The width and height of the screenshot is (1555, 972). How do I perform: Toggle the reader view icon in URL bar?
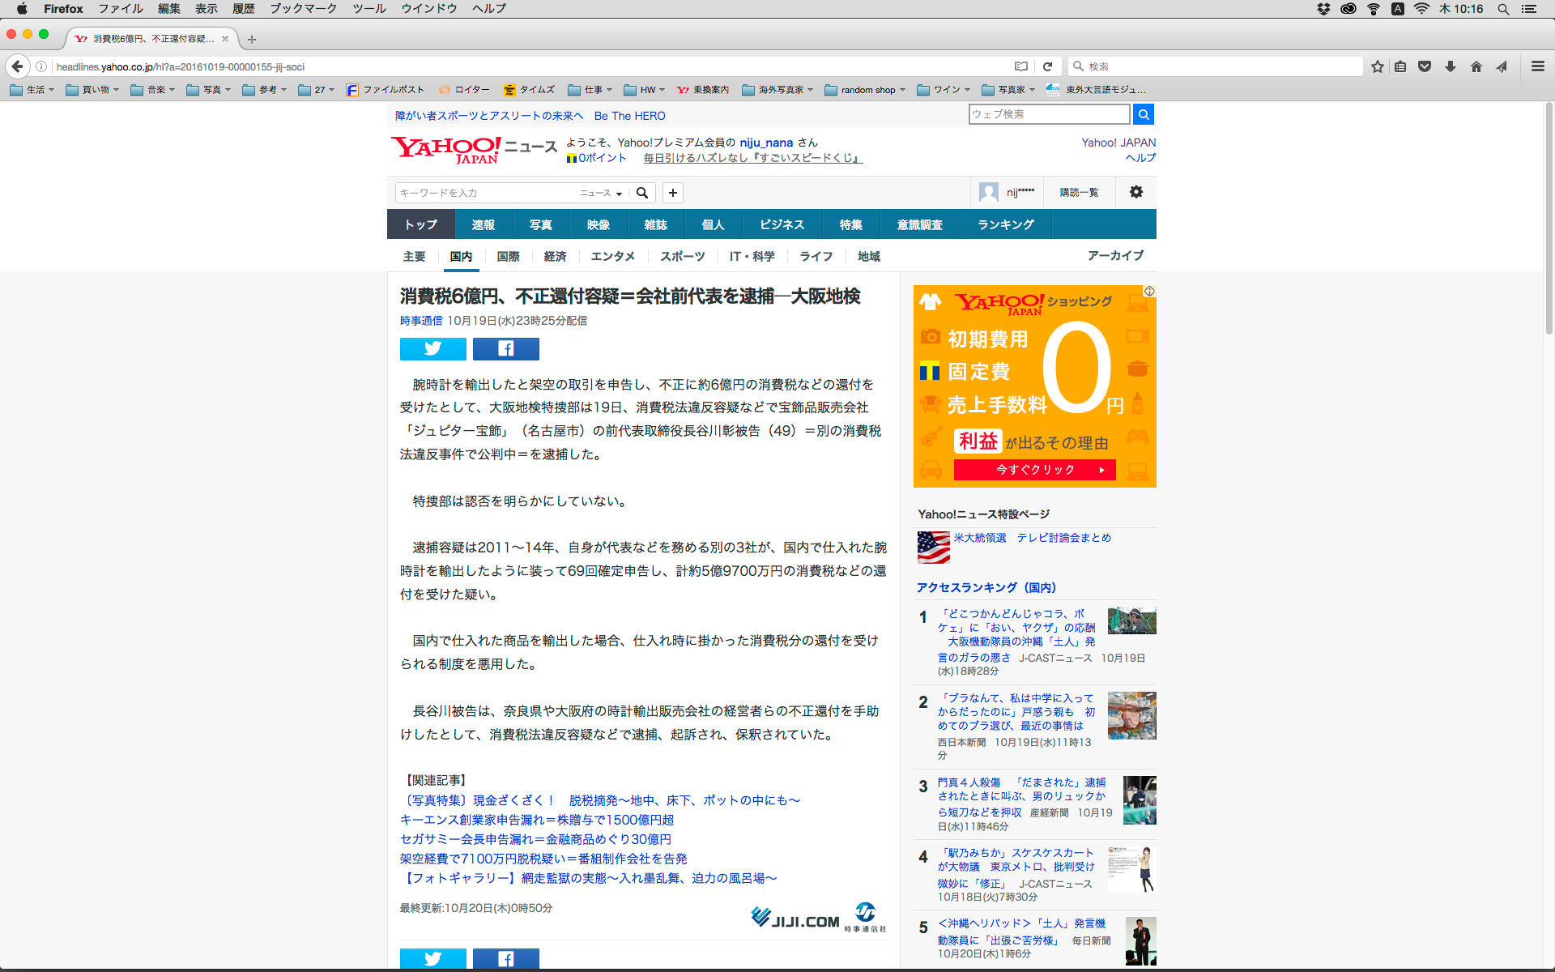[x=1020, y=66]
